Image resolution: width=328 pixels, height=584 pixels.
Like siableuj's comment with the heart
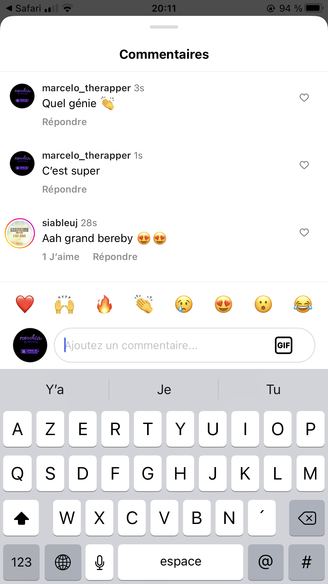point(304,232)
